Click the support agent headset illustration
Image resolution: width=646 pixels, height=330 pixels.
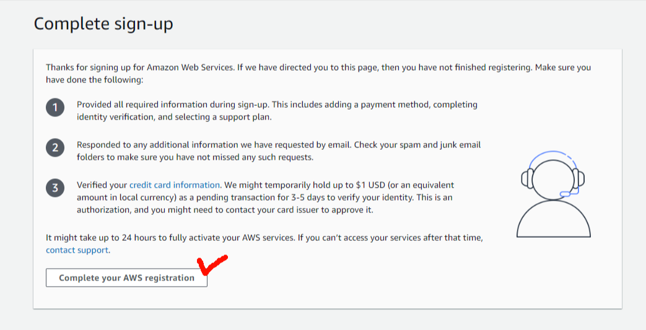coord(553,194)
